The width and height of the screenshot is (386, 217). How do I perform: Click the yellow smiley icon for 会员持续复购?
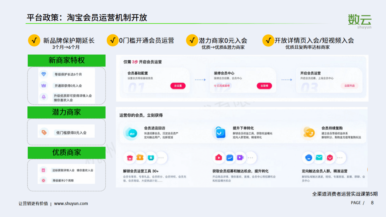(309, 133)
